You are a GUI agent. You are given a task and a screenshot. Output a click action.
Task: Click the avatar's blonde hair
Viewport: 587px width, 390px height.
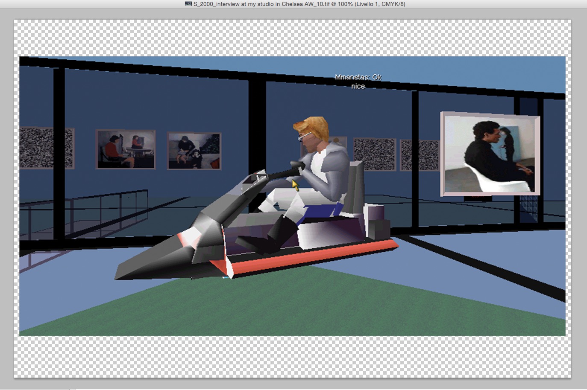(314, 127)
